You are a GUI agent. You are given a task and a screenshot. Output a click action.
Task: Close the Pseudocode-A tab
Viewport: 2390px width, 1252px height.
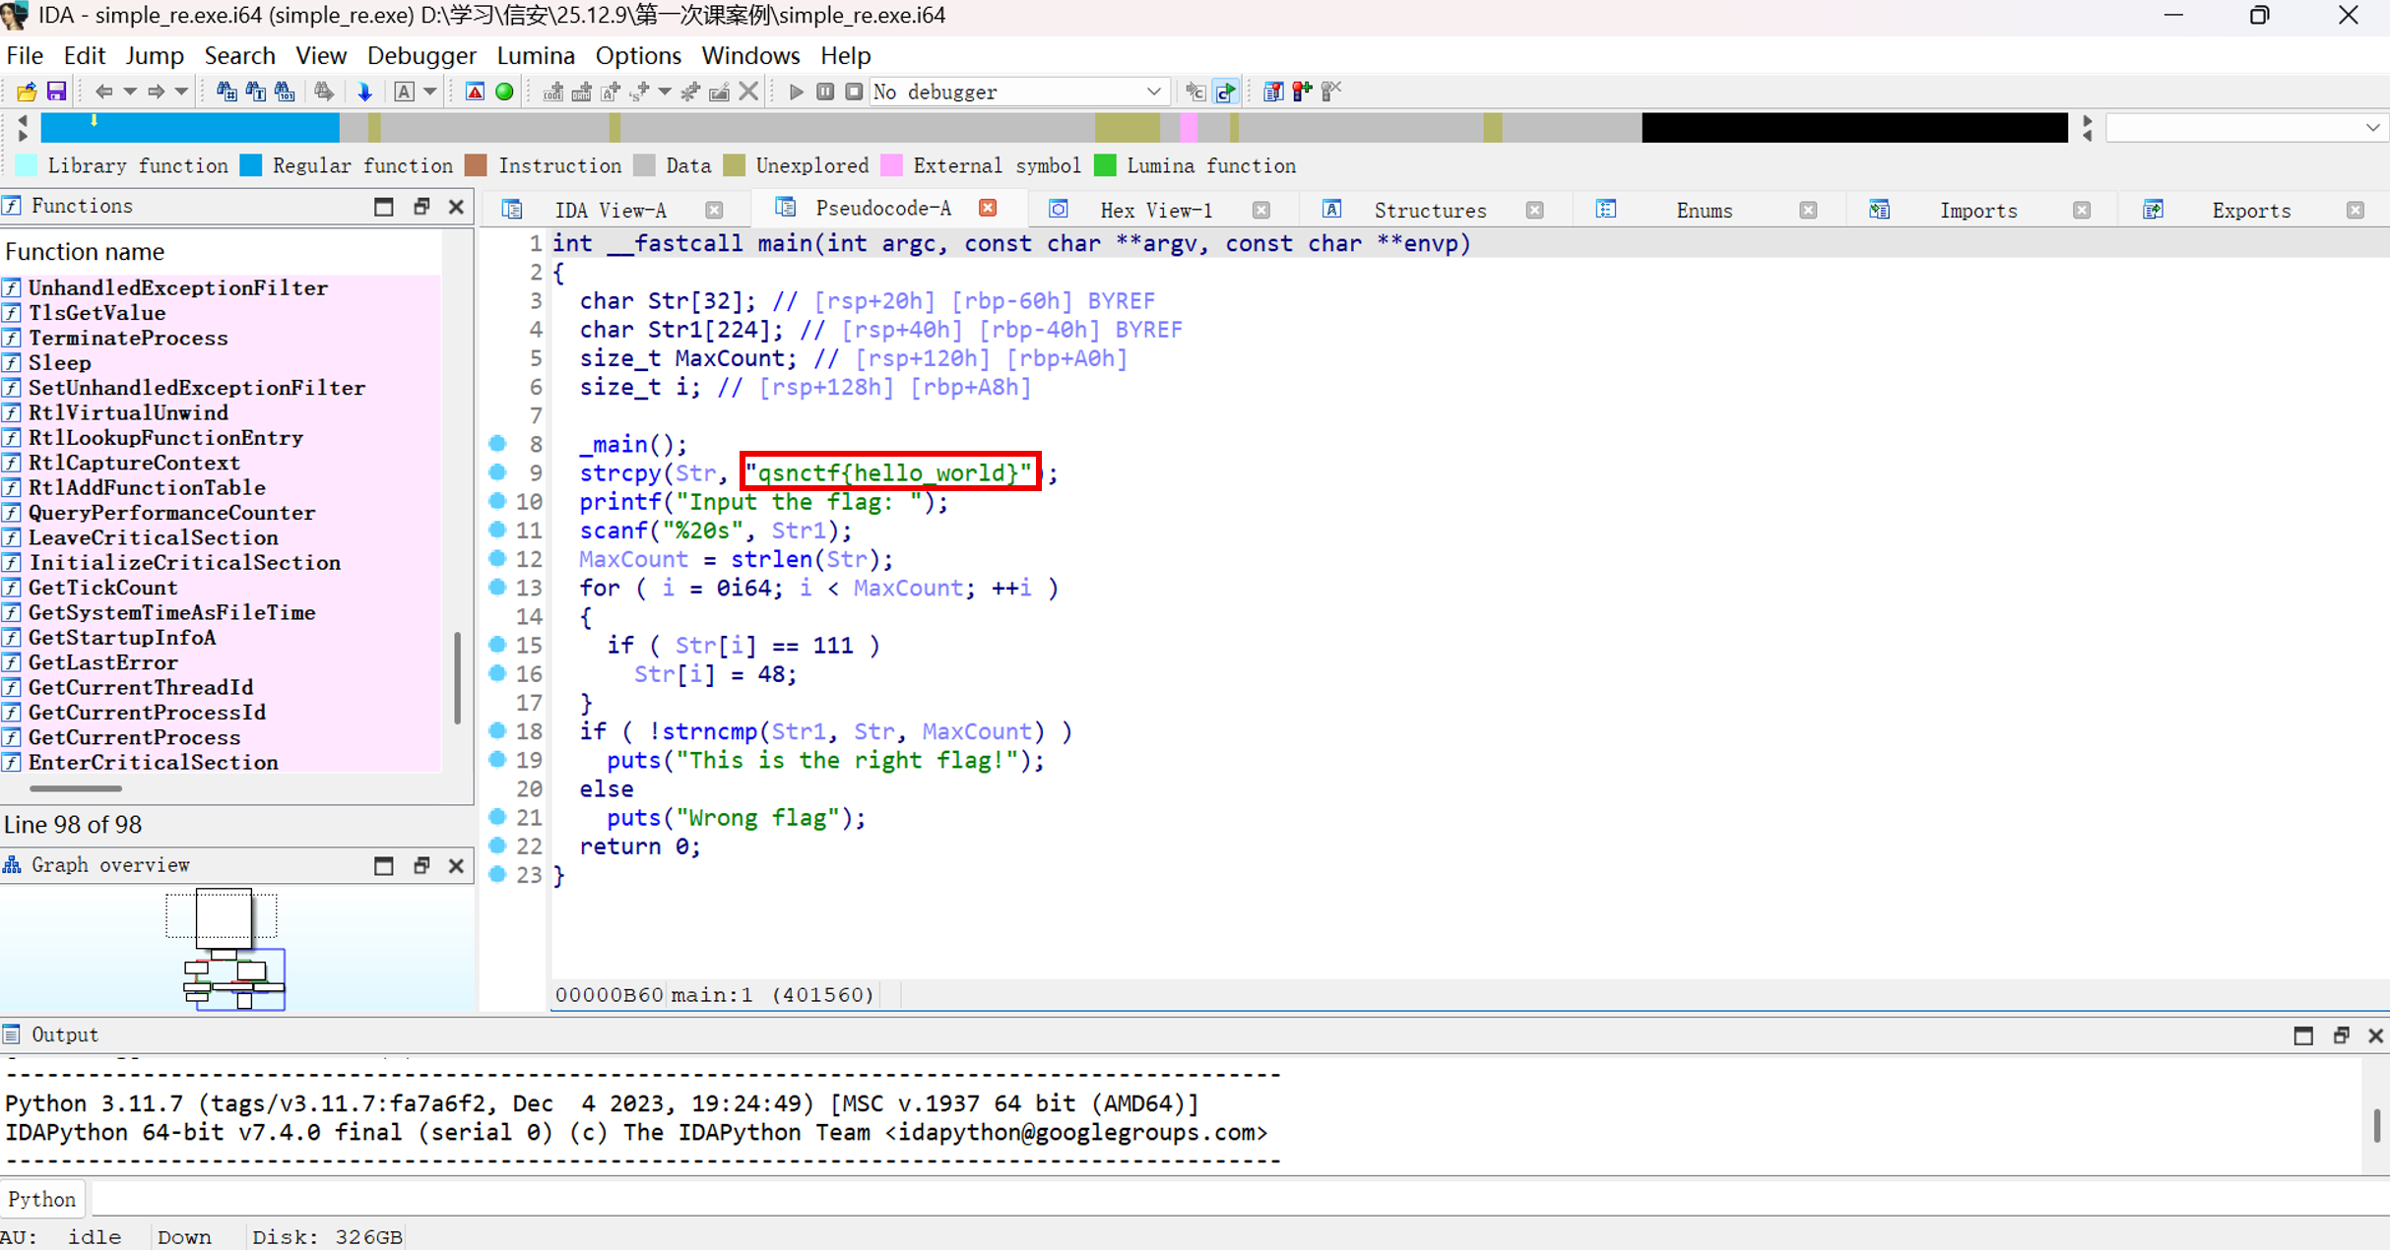coord(988,207)
